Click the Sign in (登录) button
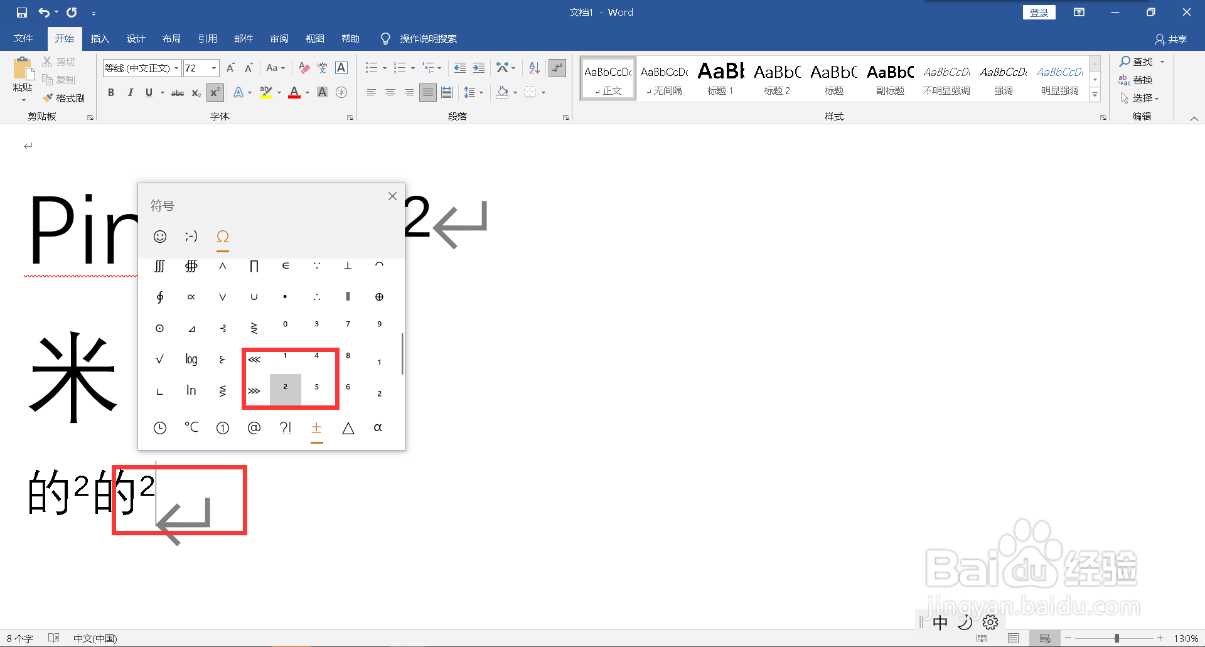The image size is (1205, 647). point(1039,13)
